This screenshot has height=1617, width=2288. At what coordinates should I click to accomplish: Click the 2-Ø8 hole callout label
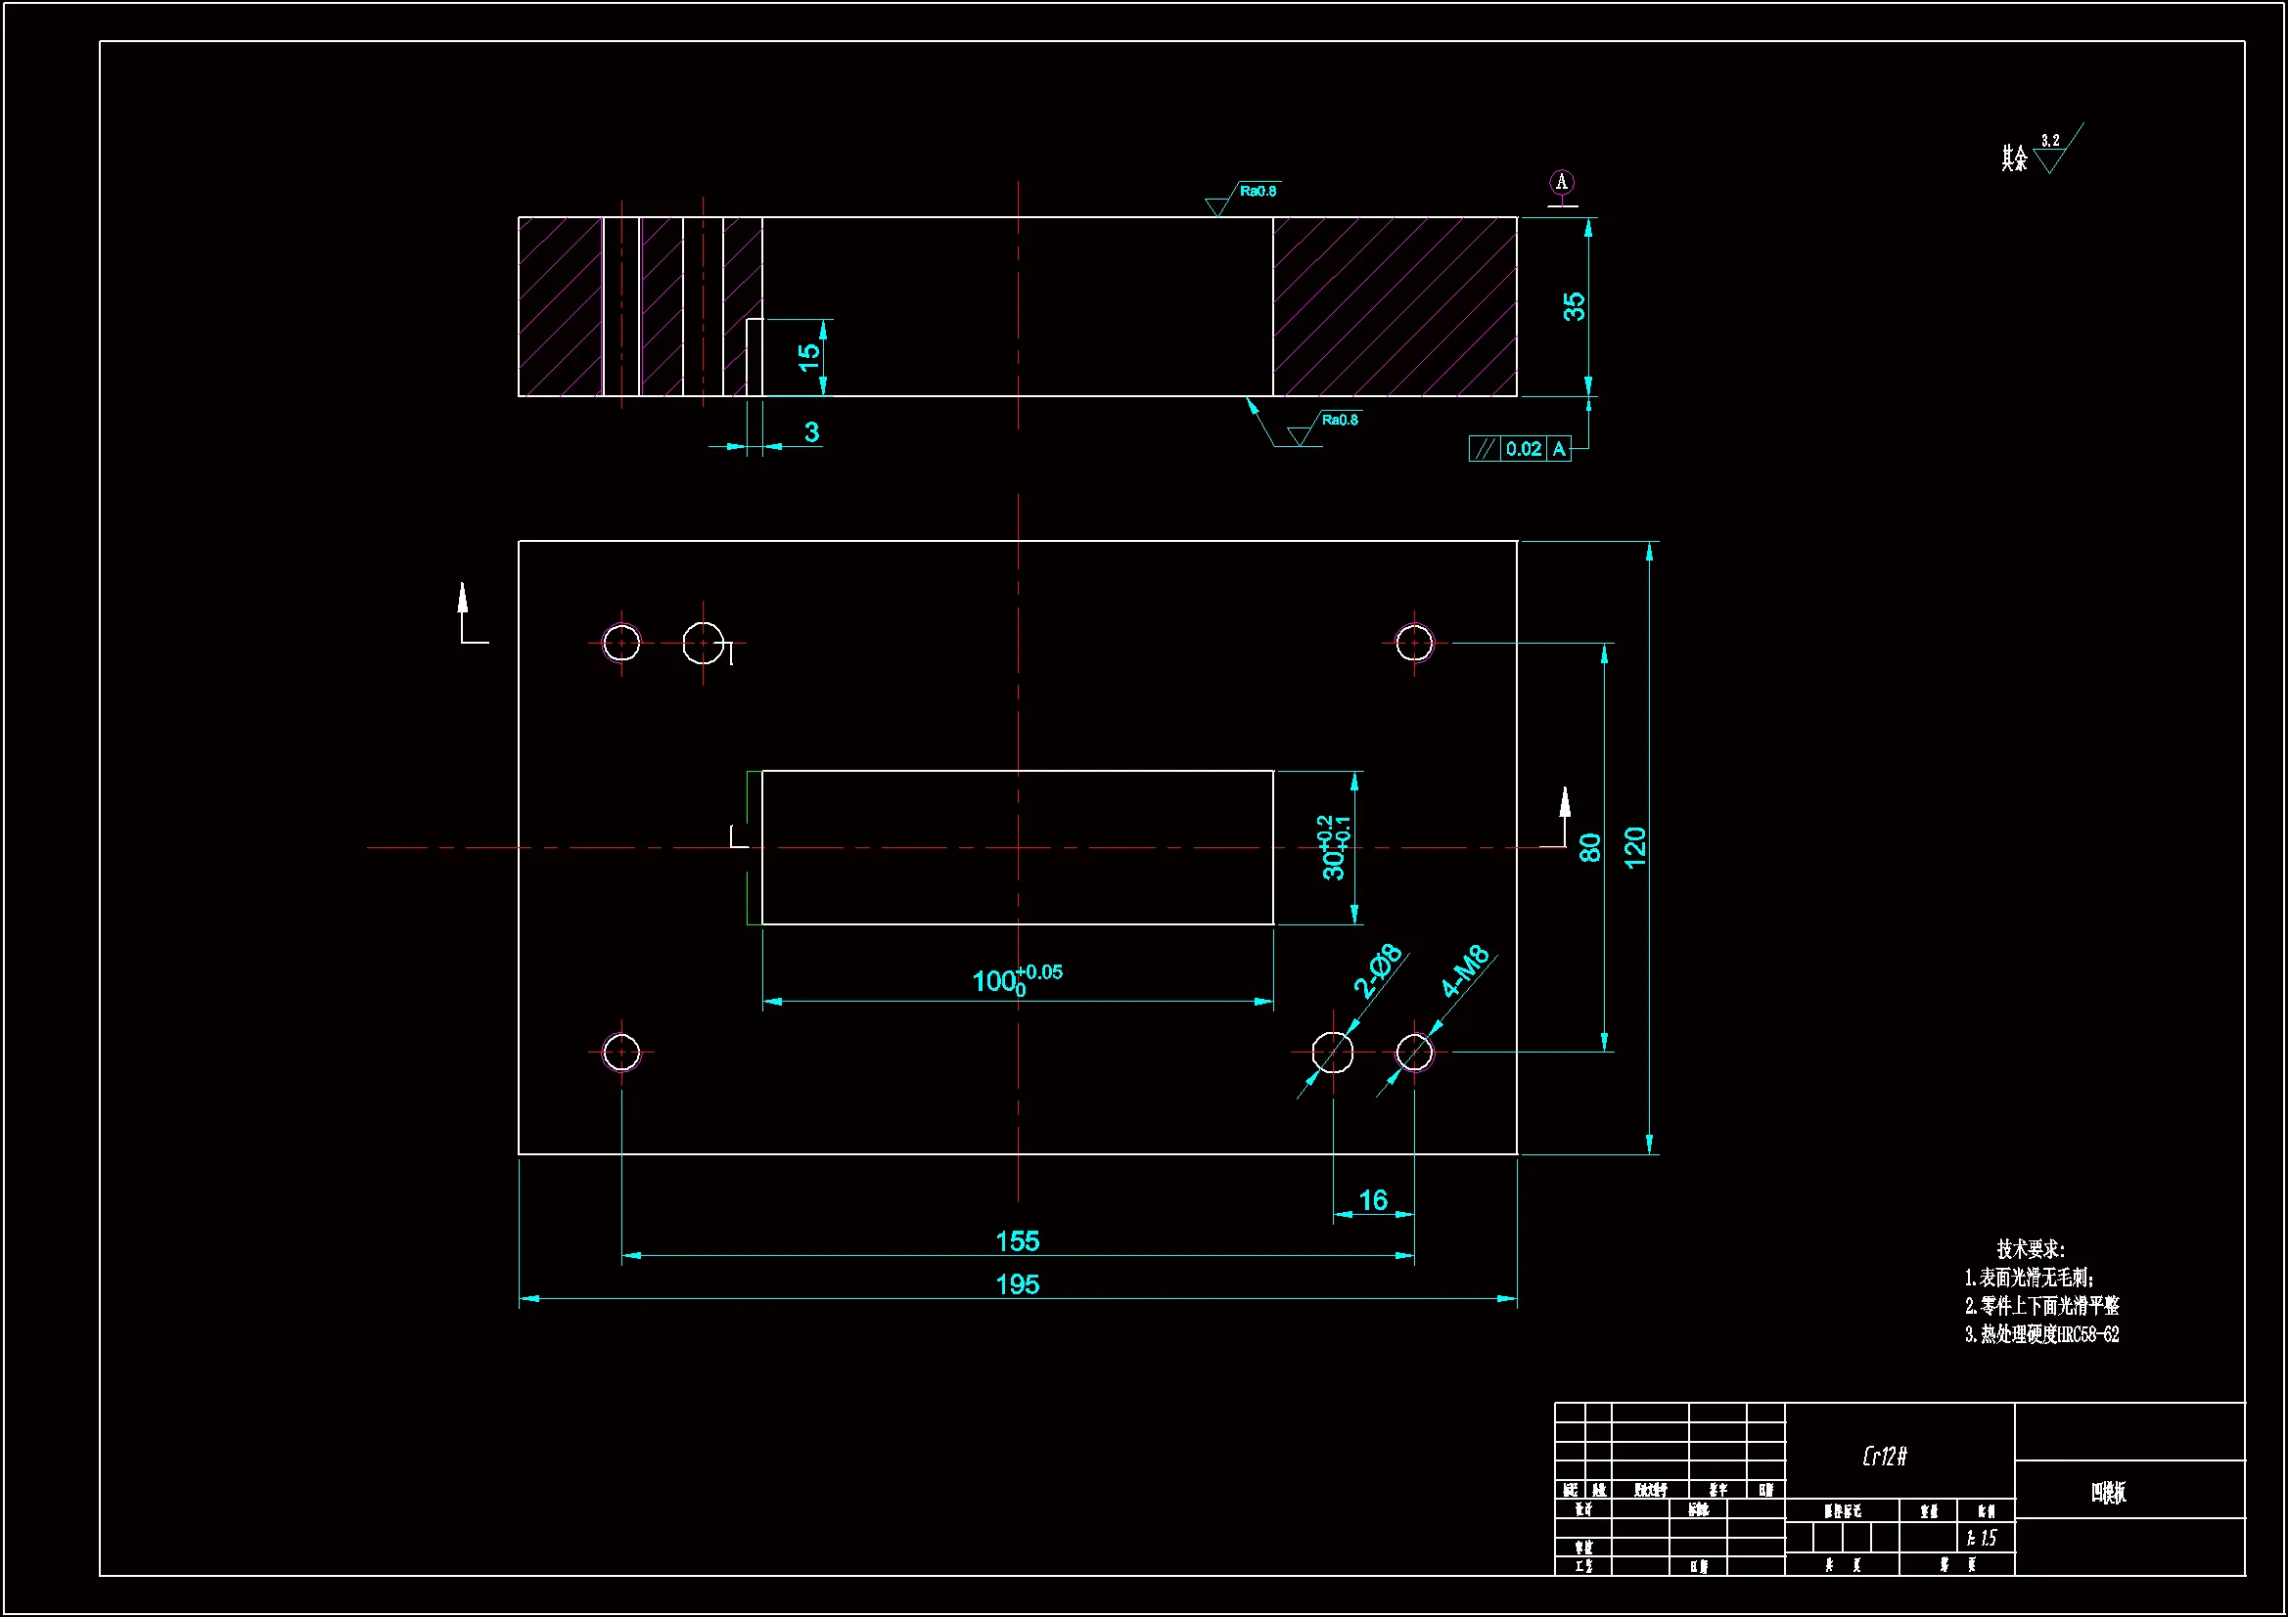[1377, 970]
